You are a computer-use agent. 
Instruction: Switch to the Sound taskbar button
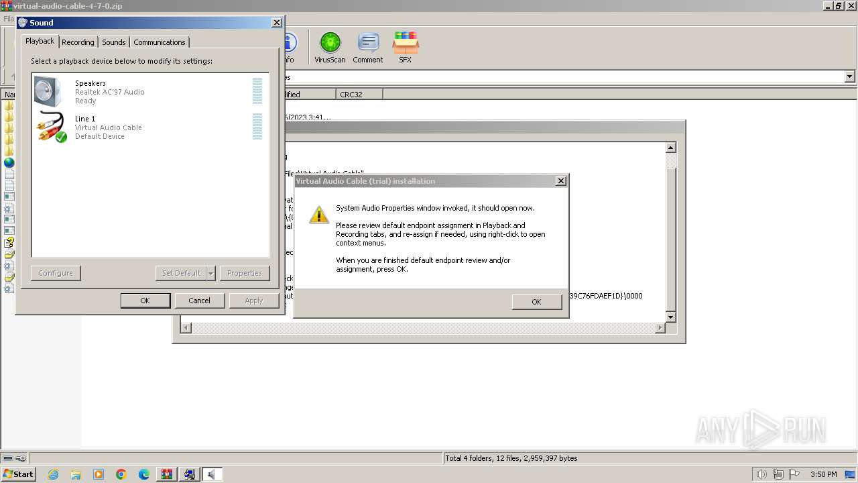212,474
